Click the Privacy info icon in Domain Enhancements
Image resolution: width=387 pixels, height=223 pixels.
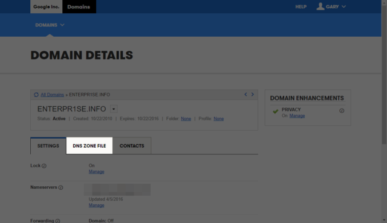342,111
